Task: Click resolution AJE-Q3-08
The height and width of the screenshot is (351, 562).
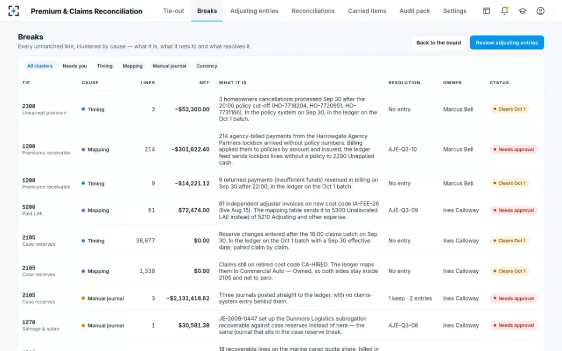Action: point(402,326)
